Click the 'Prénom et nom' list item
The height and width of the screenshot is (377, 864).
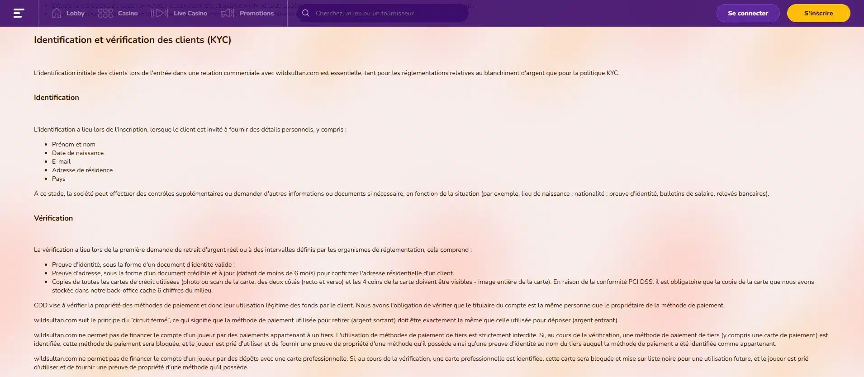(74, 144)
